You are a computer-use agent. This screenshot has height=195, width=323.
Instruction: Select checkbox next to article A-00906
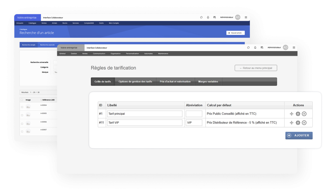click(22, 123)
